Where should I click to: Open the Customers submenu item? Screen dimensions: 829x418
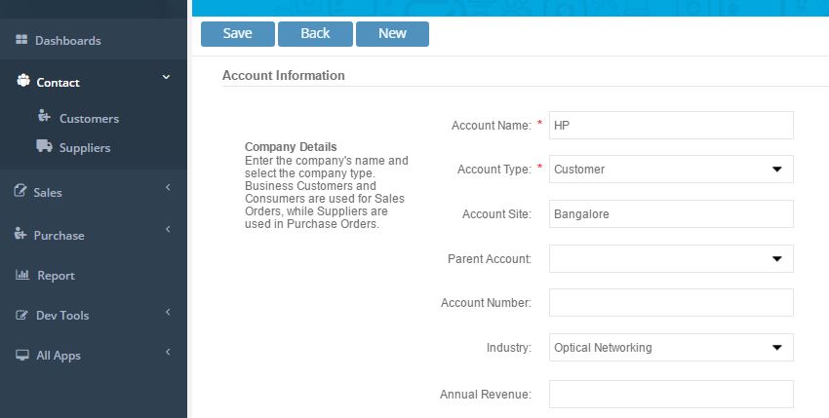(89, 118)
